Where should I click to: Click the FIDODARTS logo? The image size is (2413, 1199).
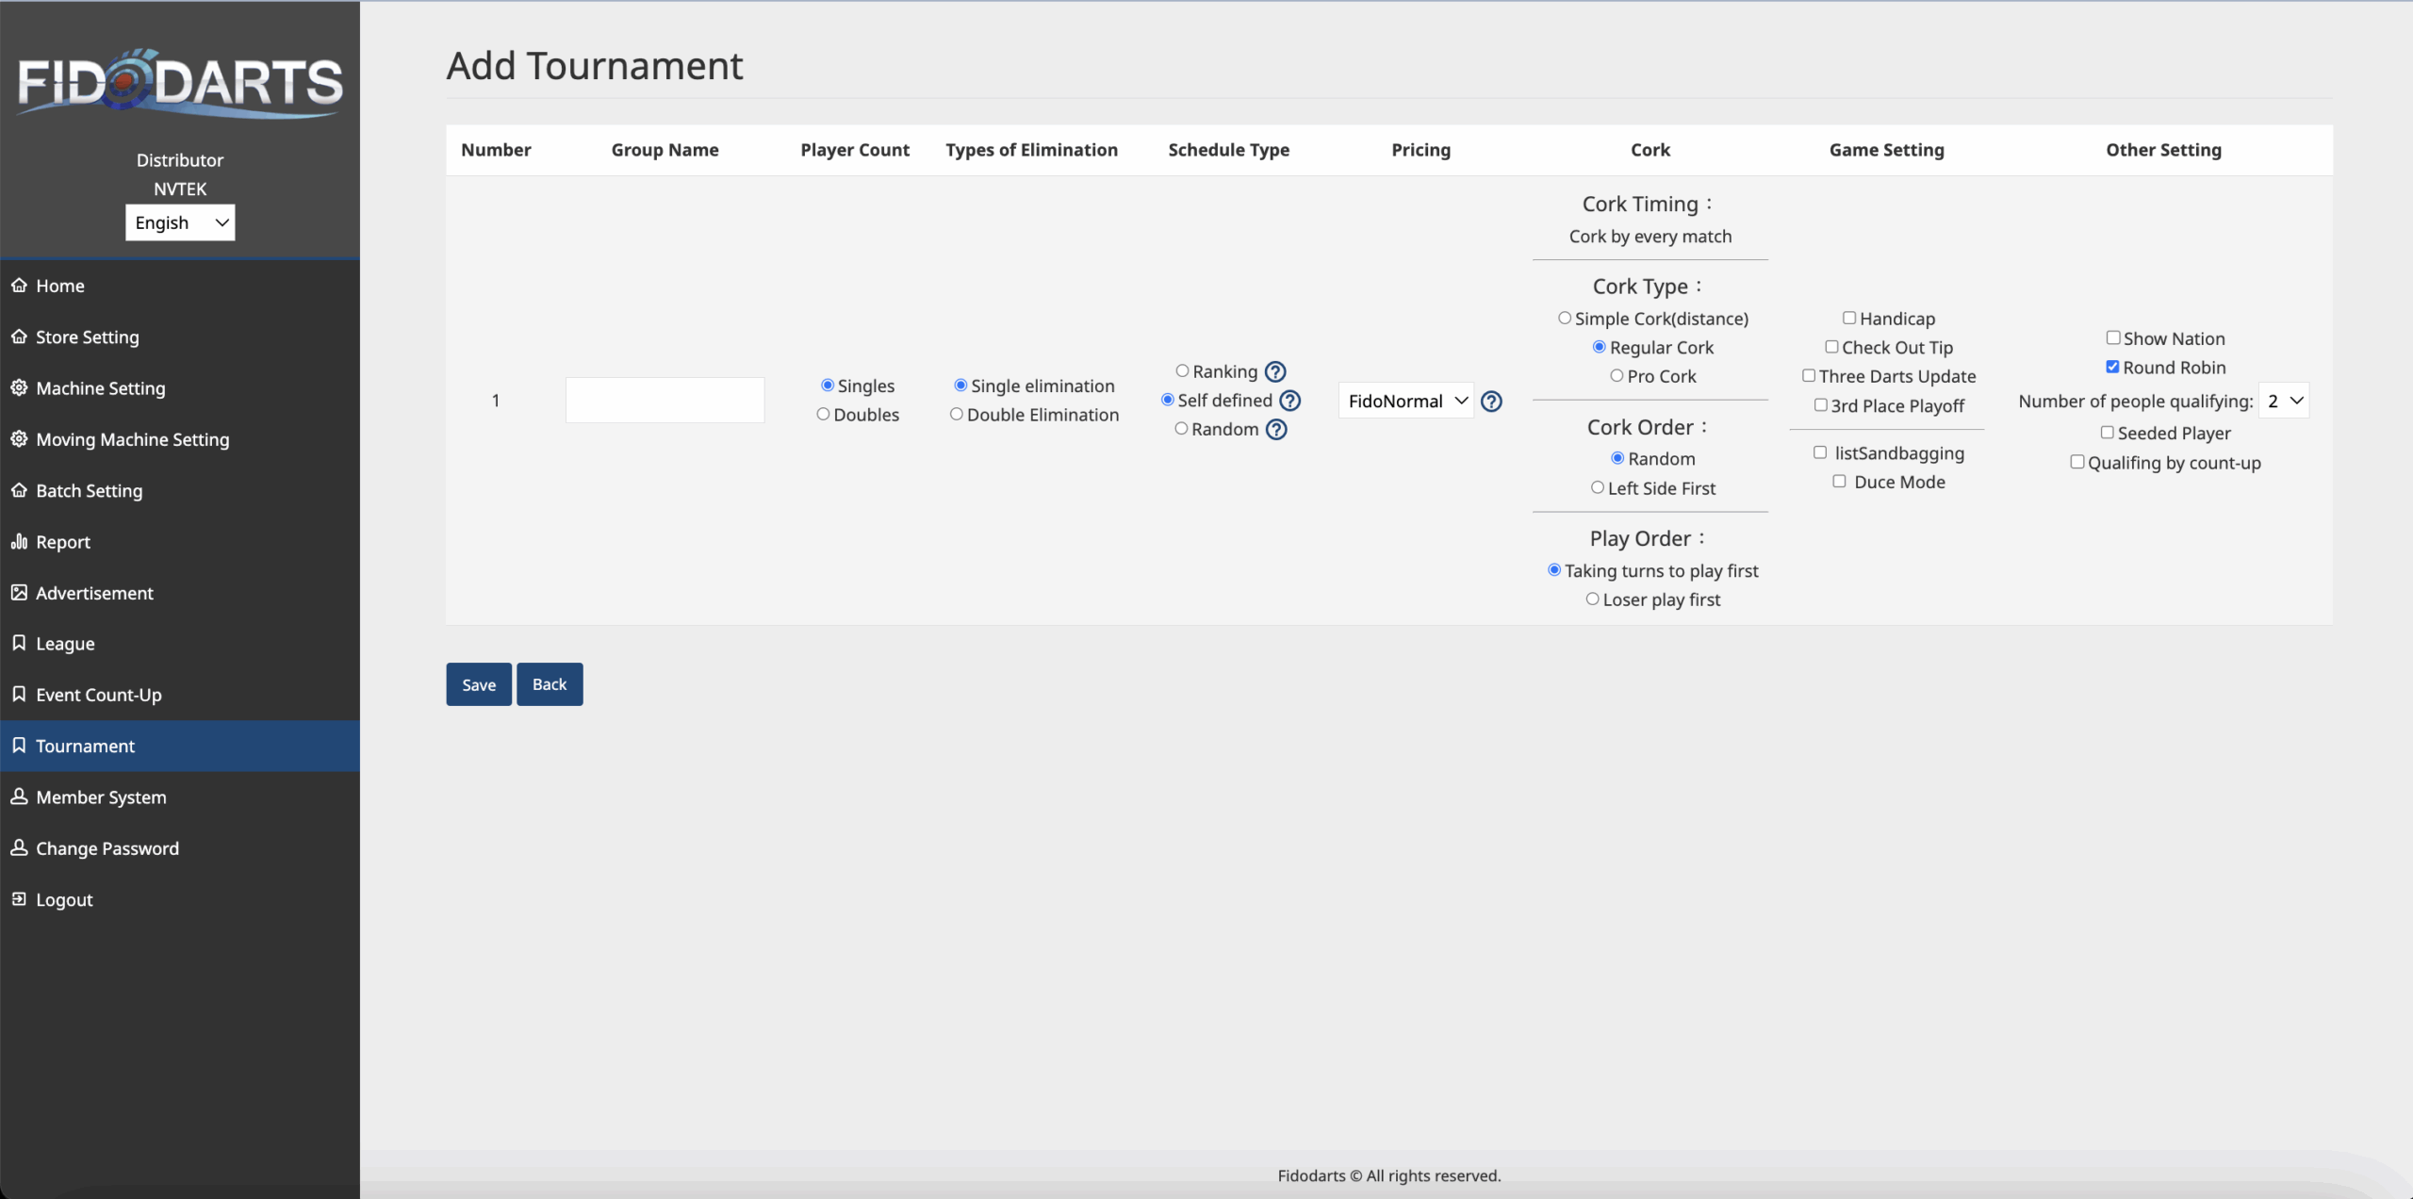(x=180, y=83)
